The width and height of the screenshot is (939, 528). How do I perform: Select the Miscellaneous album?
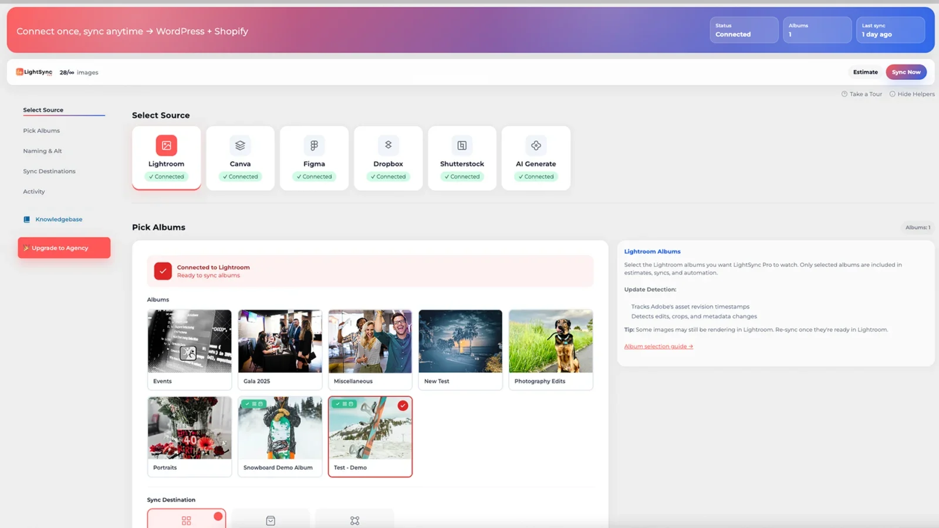(x=370, y=350)
